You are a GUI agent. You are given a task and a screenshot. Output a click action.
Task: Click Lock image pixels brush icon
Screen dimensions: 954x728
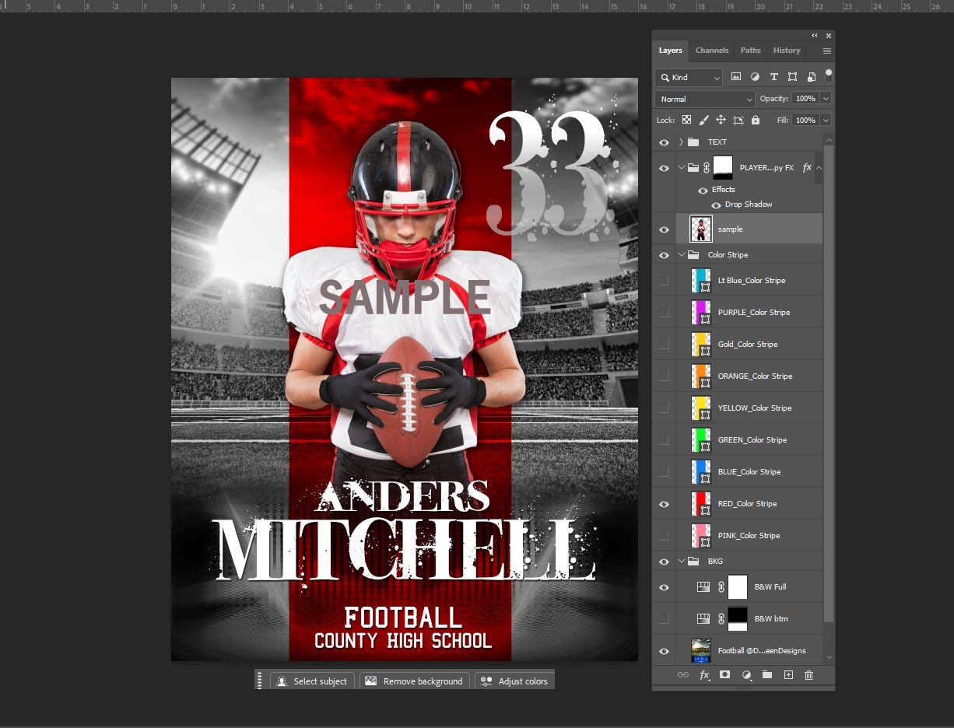pyautogui.click(x=703, y=120)
